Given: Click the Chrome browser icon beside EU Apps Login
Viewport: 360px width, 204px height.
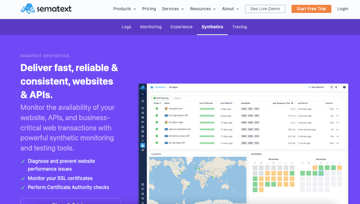Looking at the screenshot, I should (166, 122).
